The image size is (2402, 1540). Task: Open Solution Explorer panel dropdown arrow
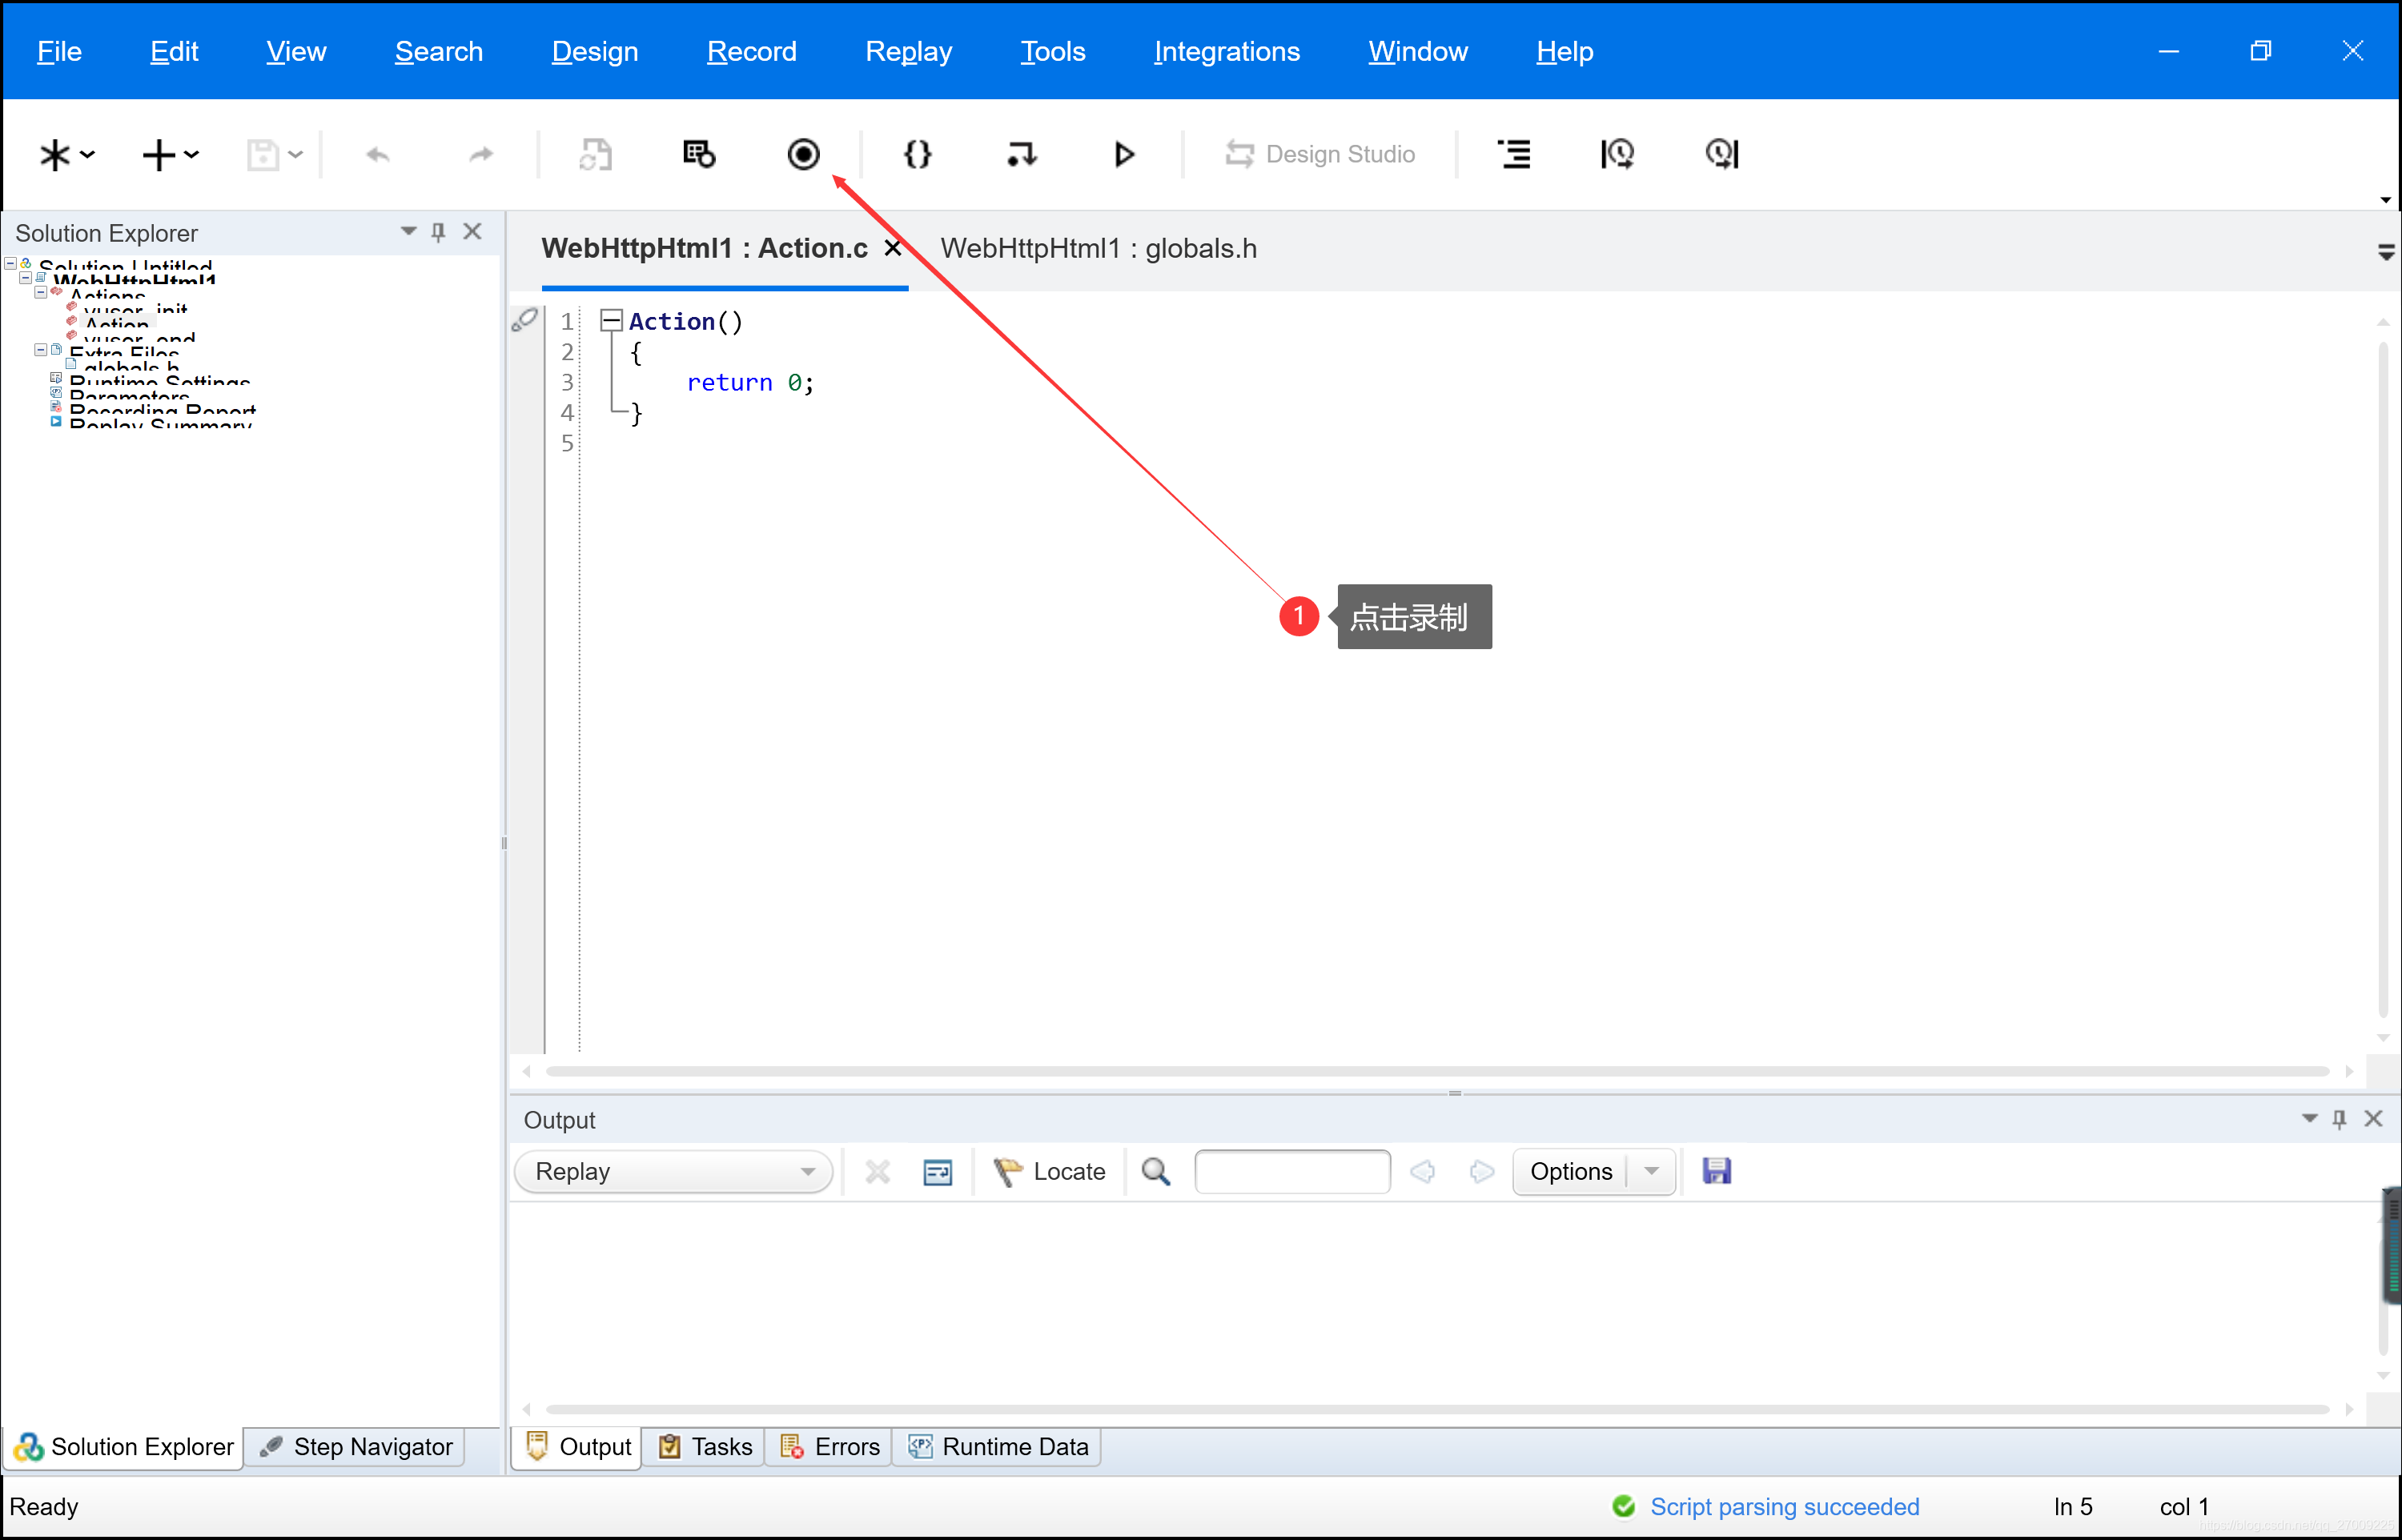(x=408, y=232)
